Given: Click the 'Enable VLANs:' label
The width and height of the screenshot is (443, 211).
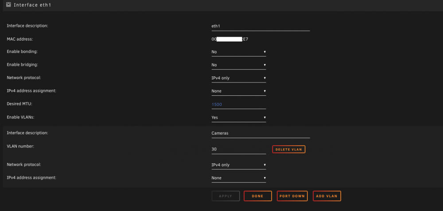Looking at the screenshot, I should tap(21, 117).
